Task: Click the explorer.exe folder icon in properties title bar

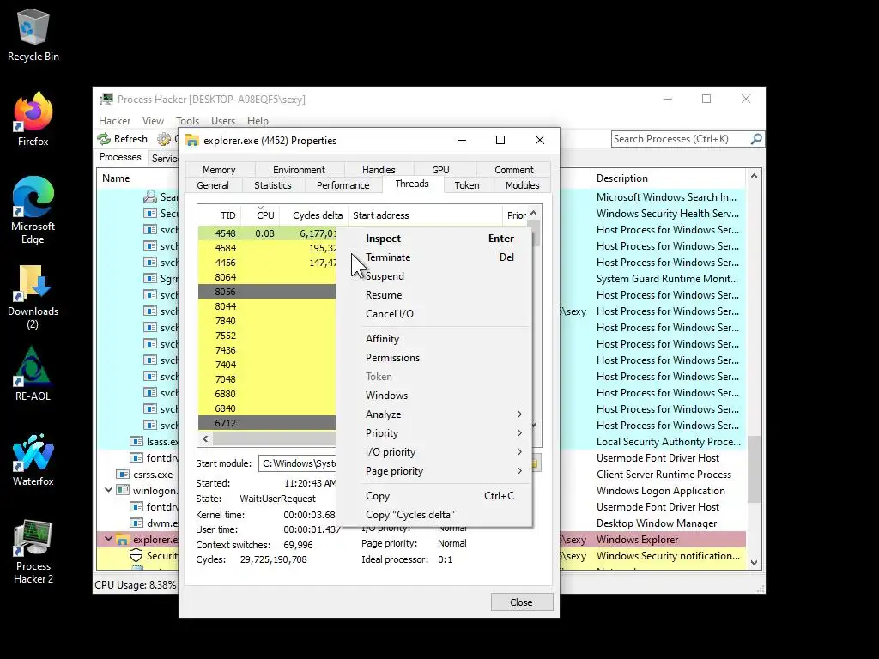Action: pos(192,141)
